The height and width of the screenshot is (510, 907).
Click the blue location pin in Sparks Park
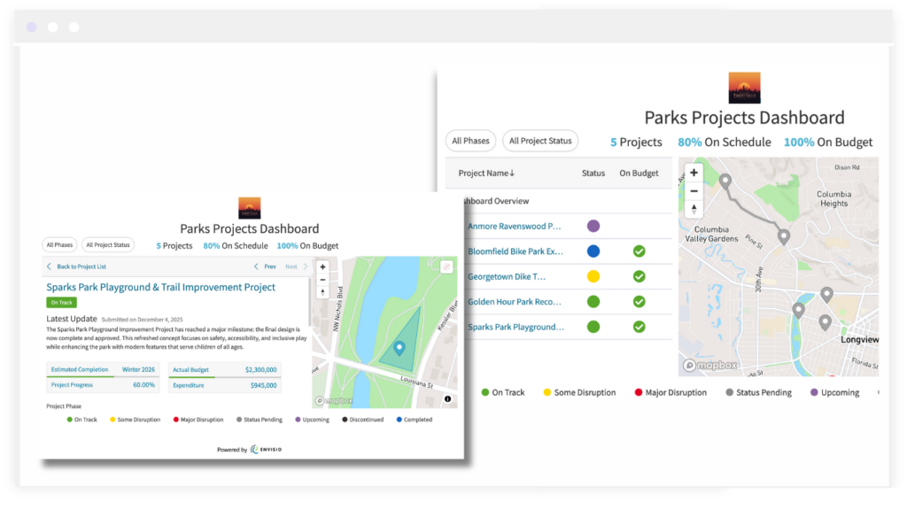pyautogui.click(x=399, y=349)
